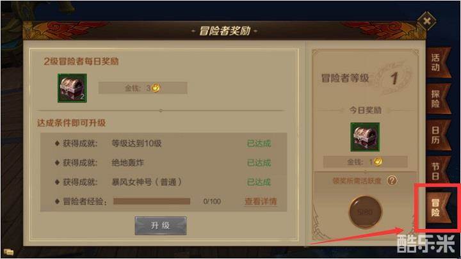
Task: Switch to the 探险 side tab
Action: (x=438, y=99)
